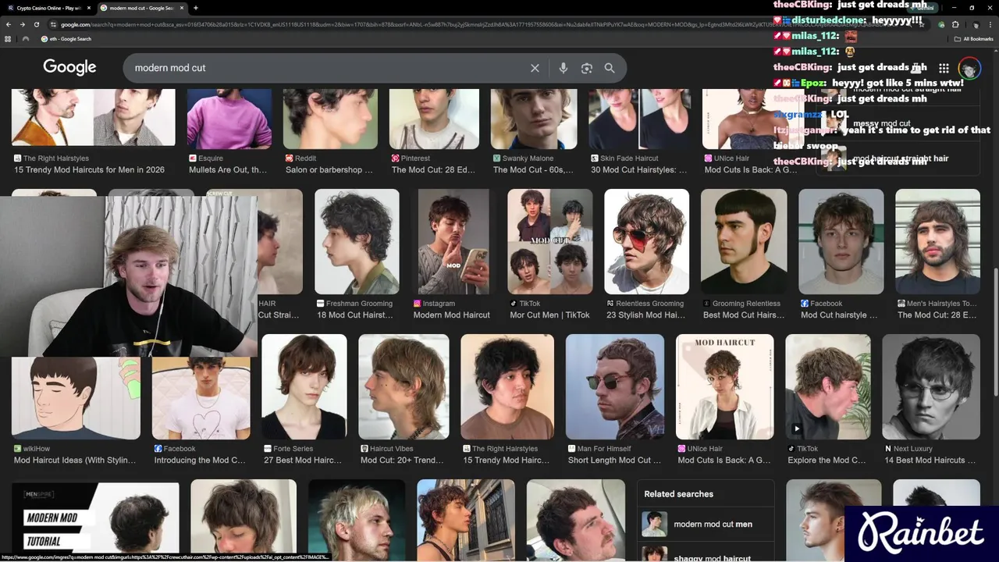Reload the current page
Viewport: 999px width, 562px height.
click(37, 24)
